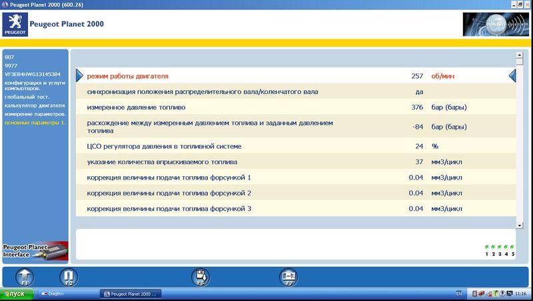The height and width of the screenshot is (301, 533).
Task: Click the Peugeot Planet Interface icon
Action: (x=35, y=250)
